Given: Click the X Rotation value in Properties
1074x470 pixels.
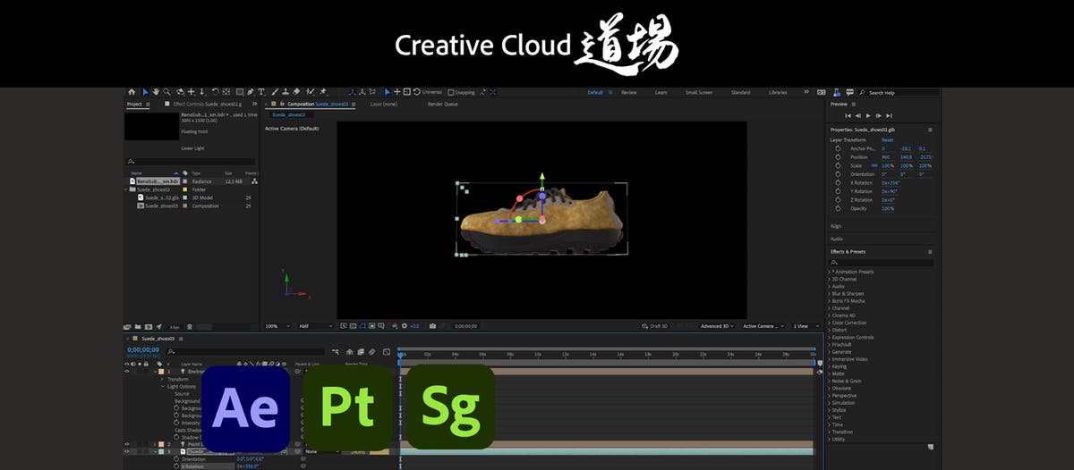Looking at the screenshot, I should click(x=891, y=182).
